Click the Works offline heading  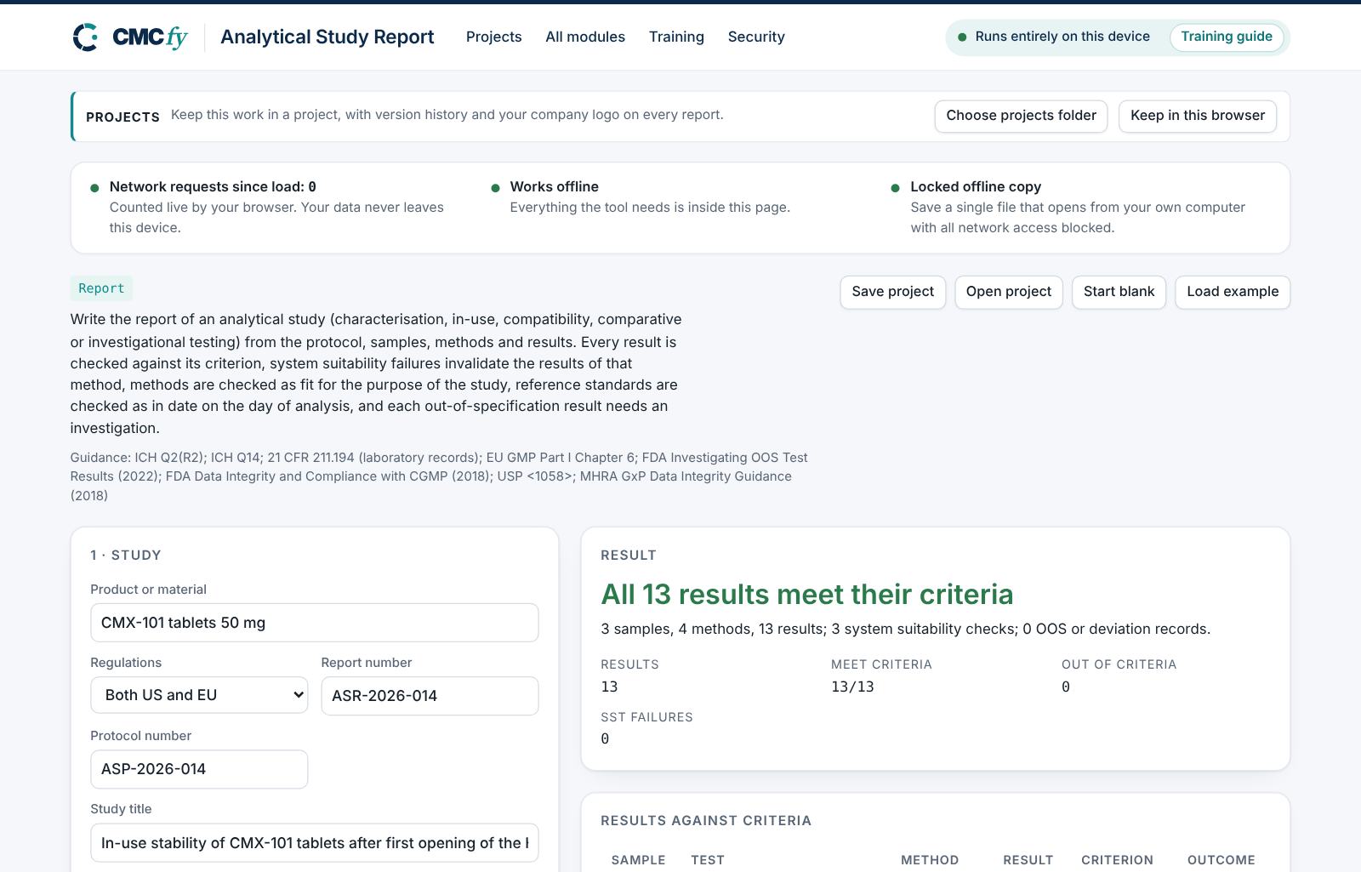click(554, 186)
